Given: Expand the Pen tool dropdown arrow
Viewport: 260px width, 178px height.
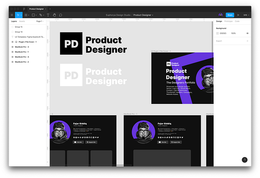Looking at the screenshot, I should tap(44, 15).
